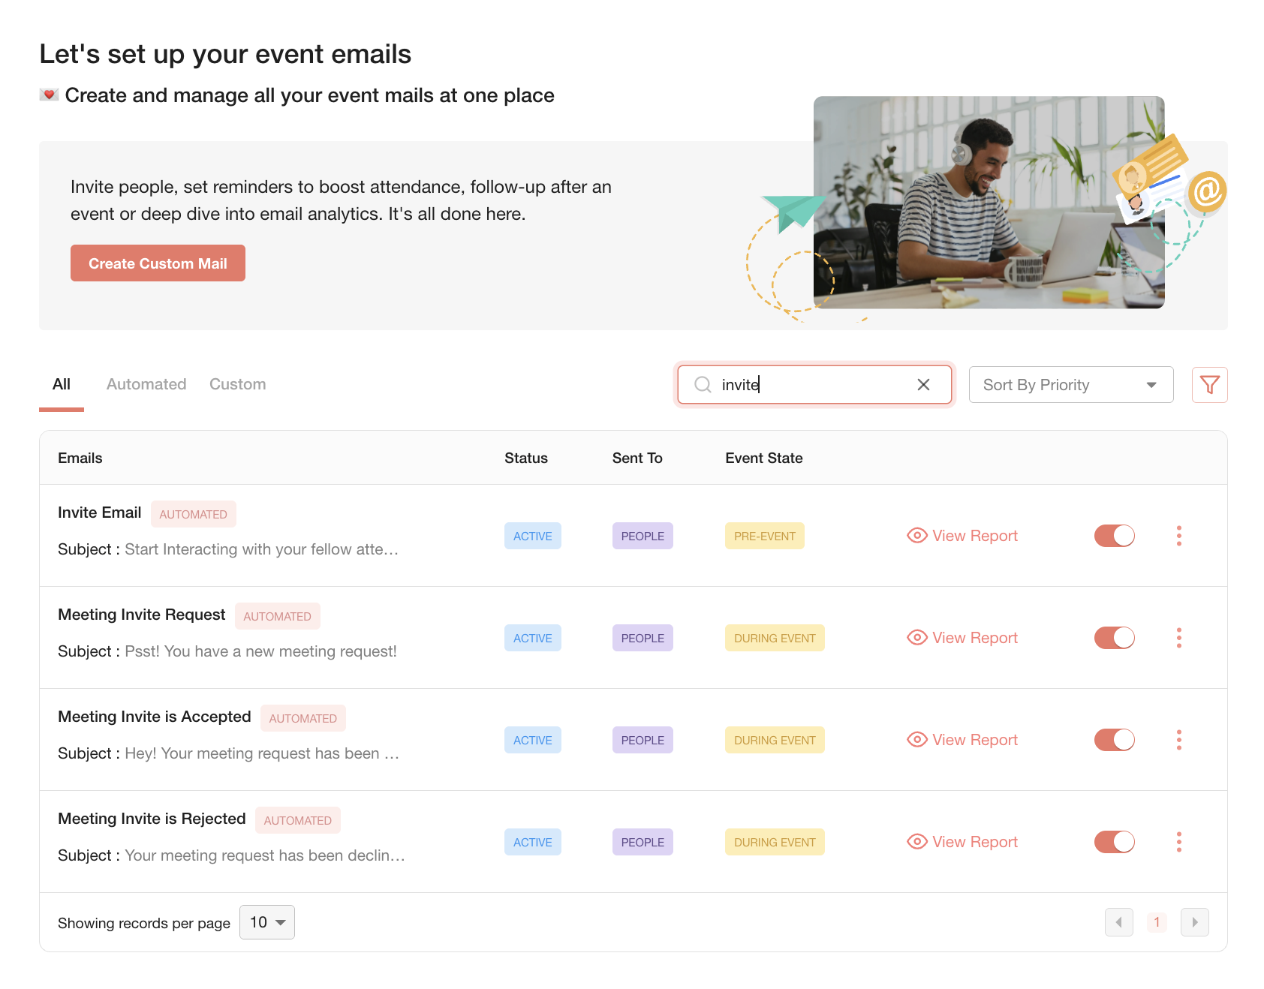Click subject 'Psst! You have a new meeting request!'

coord(260,651)
